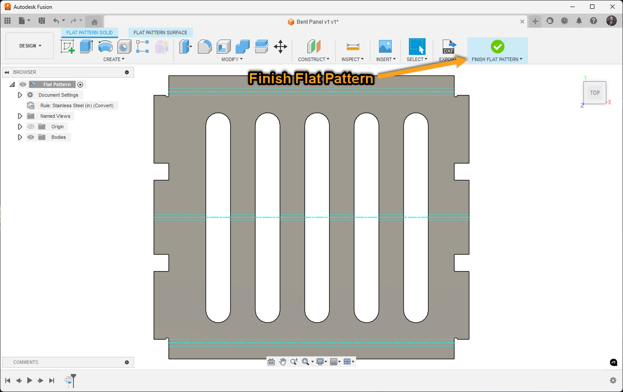Click the Finish Flat Pattern button
623x392 pixels.
click(496, 46)
